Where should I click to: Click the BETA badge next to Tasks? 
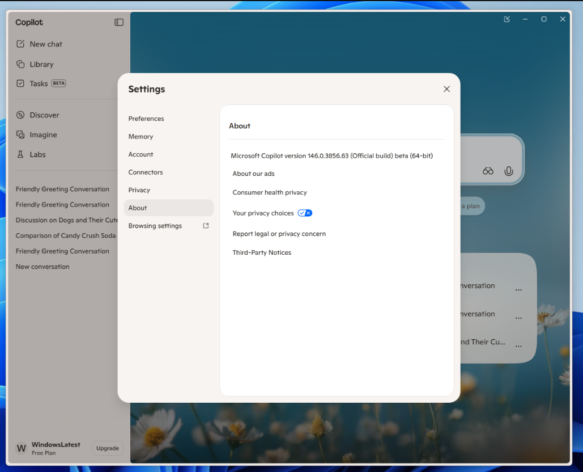[x=59, y=83]
